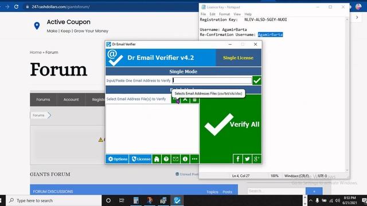
Task: Click the three dots more icon
Action: 194,159
